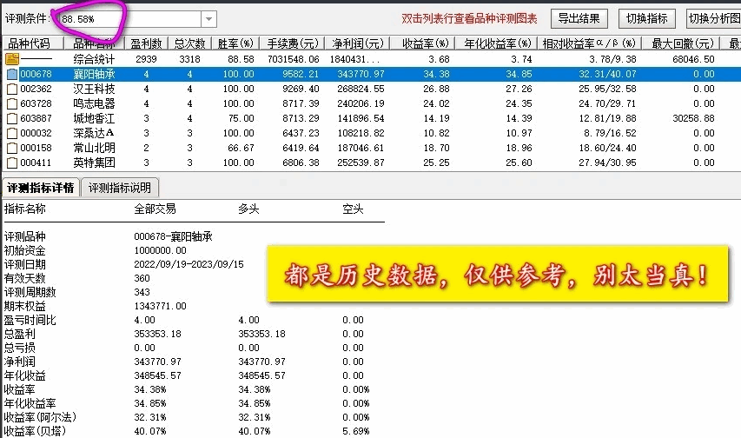
Task: Click stock code 603887
Action: coord(36,118)
